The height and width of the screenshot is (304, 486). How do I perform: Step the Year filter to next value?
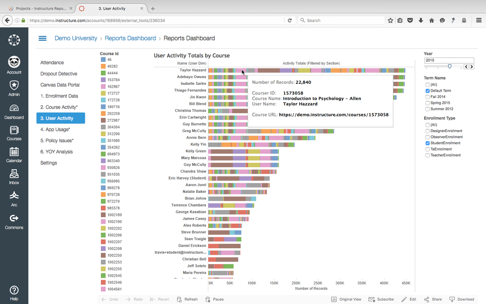coord(472,67)
